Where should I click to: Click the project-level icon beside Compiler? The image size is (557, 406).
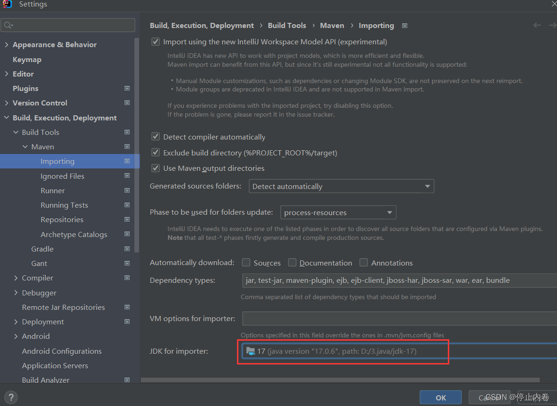click(x=127, y=278)
